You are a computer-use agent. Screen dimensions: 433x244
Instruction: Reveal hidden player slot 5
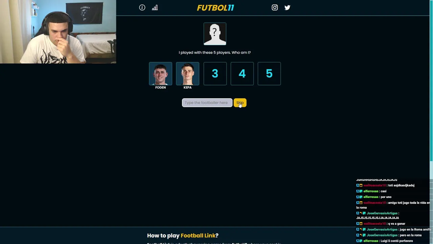click(x=269, y=74)
